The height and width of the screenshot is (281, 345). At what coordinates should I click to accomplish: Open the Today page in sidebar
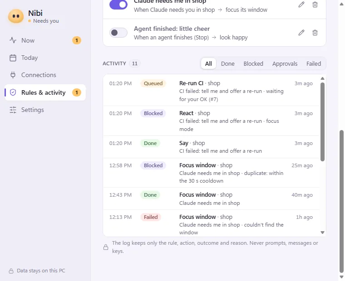point(45,58)
